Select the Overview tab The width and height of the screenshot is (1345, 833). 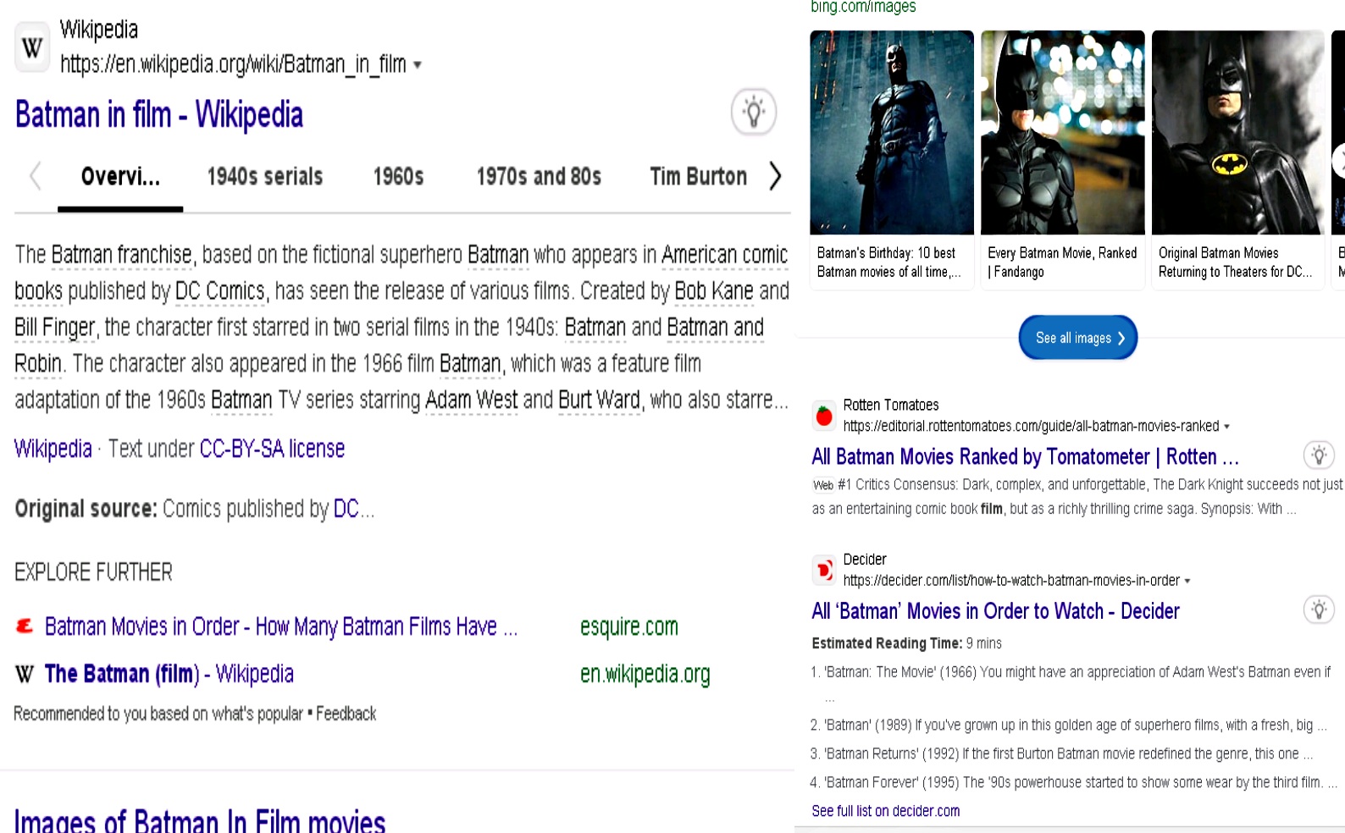[x=120, y=177]
